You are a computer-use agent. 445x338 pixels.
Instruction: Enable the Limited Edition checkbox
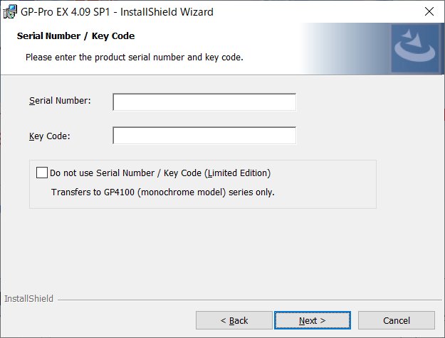pos(42,173)
